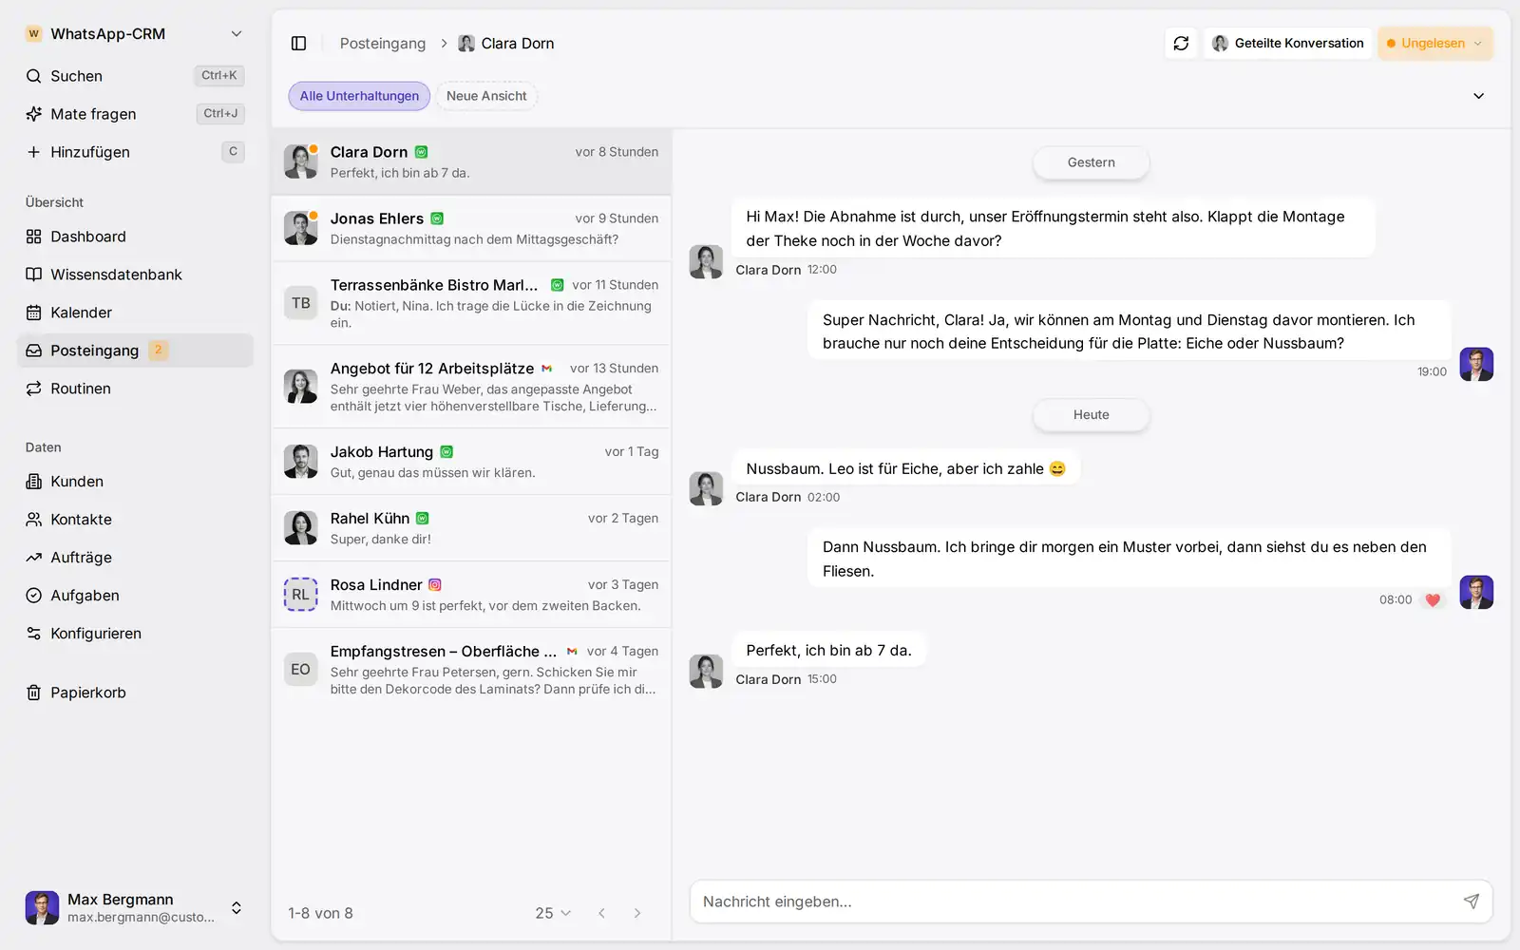The image size is (1520, 950).
Task: Open the Jonas Ehlers conversation
Action: [x=471, y=228]
